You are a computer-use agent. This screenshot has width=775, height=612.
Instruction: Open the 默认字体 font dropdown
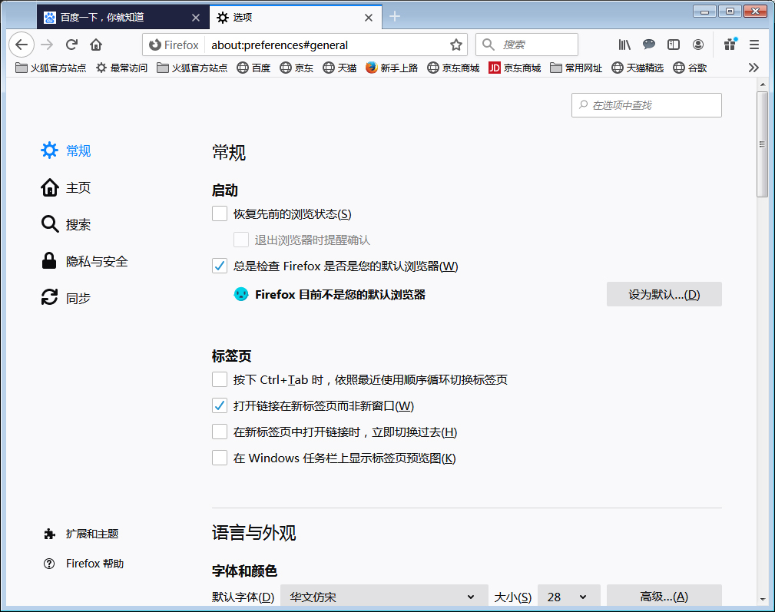tap(384, 596)
